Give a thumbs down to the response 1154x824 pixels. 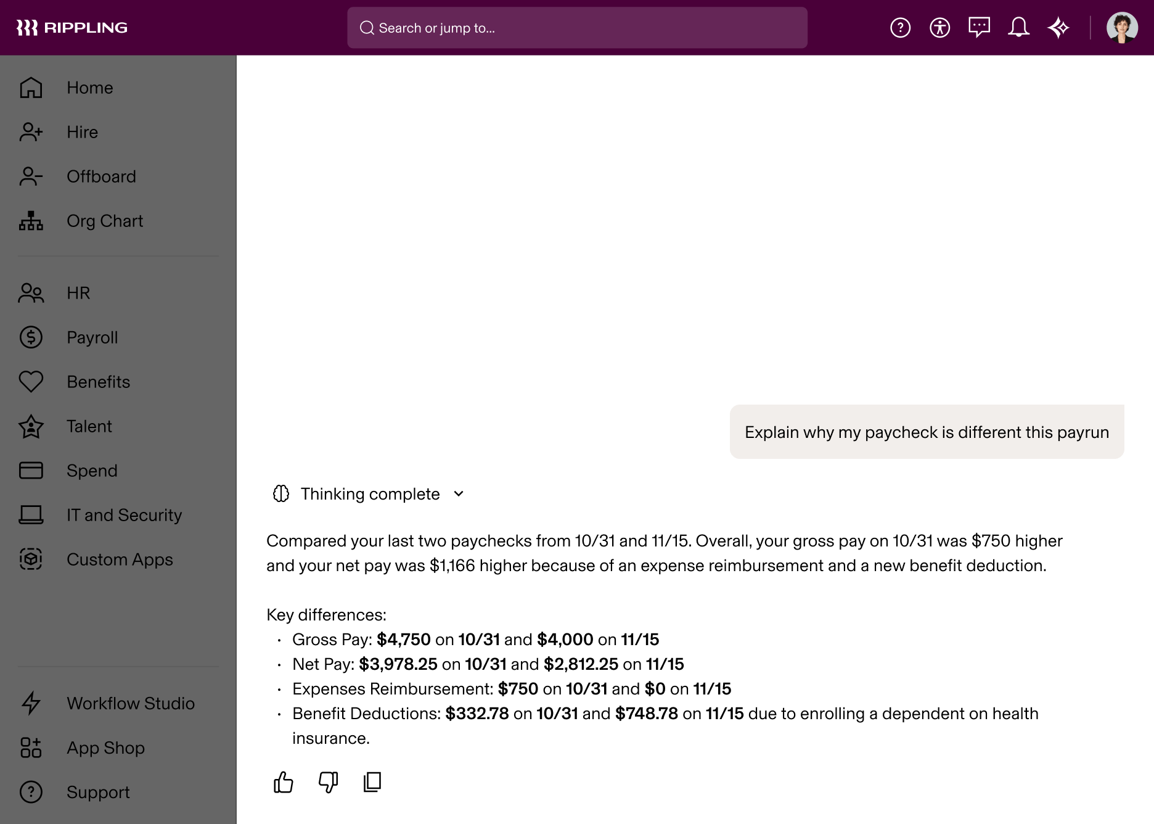(327, 782)
